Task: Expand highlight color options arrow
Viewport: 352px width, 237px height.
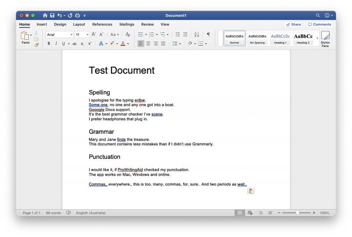Action: click(x=117, y=44)
